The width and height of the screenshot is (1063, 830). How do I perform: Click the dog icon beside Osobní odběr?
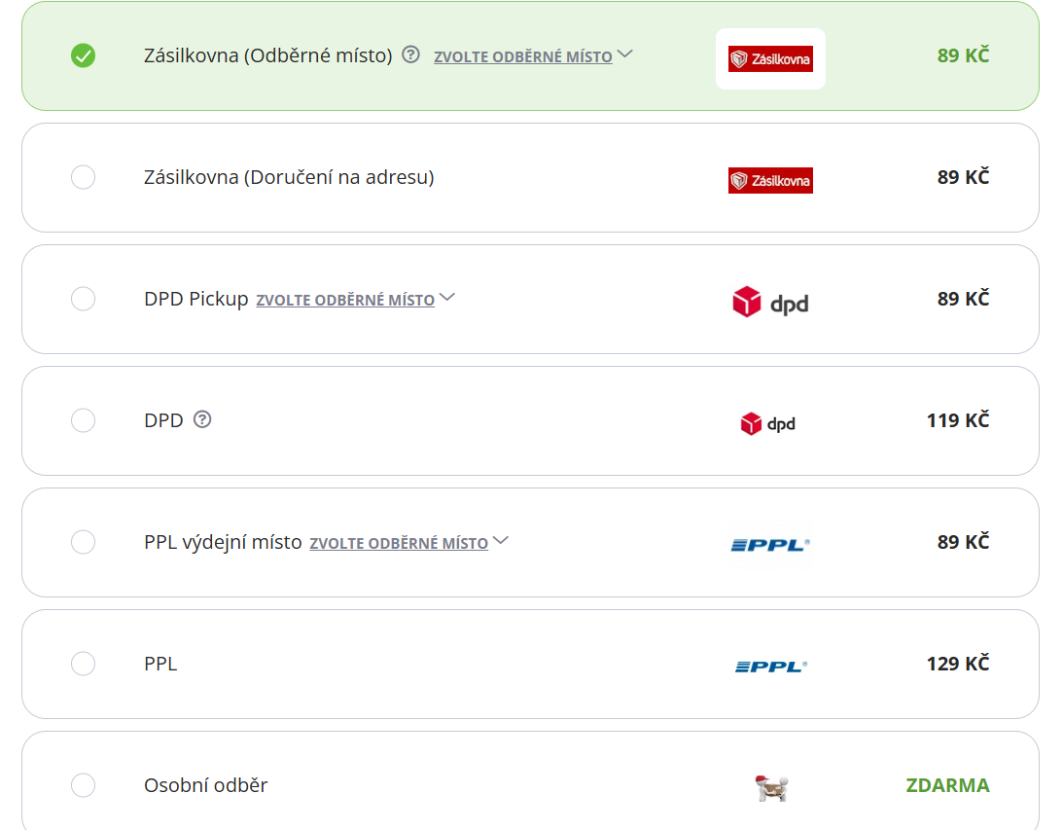pos(770,785)
